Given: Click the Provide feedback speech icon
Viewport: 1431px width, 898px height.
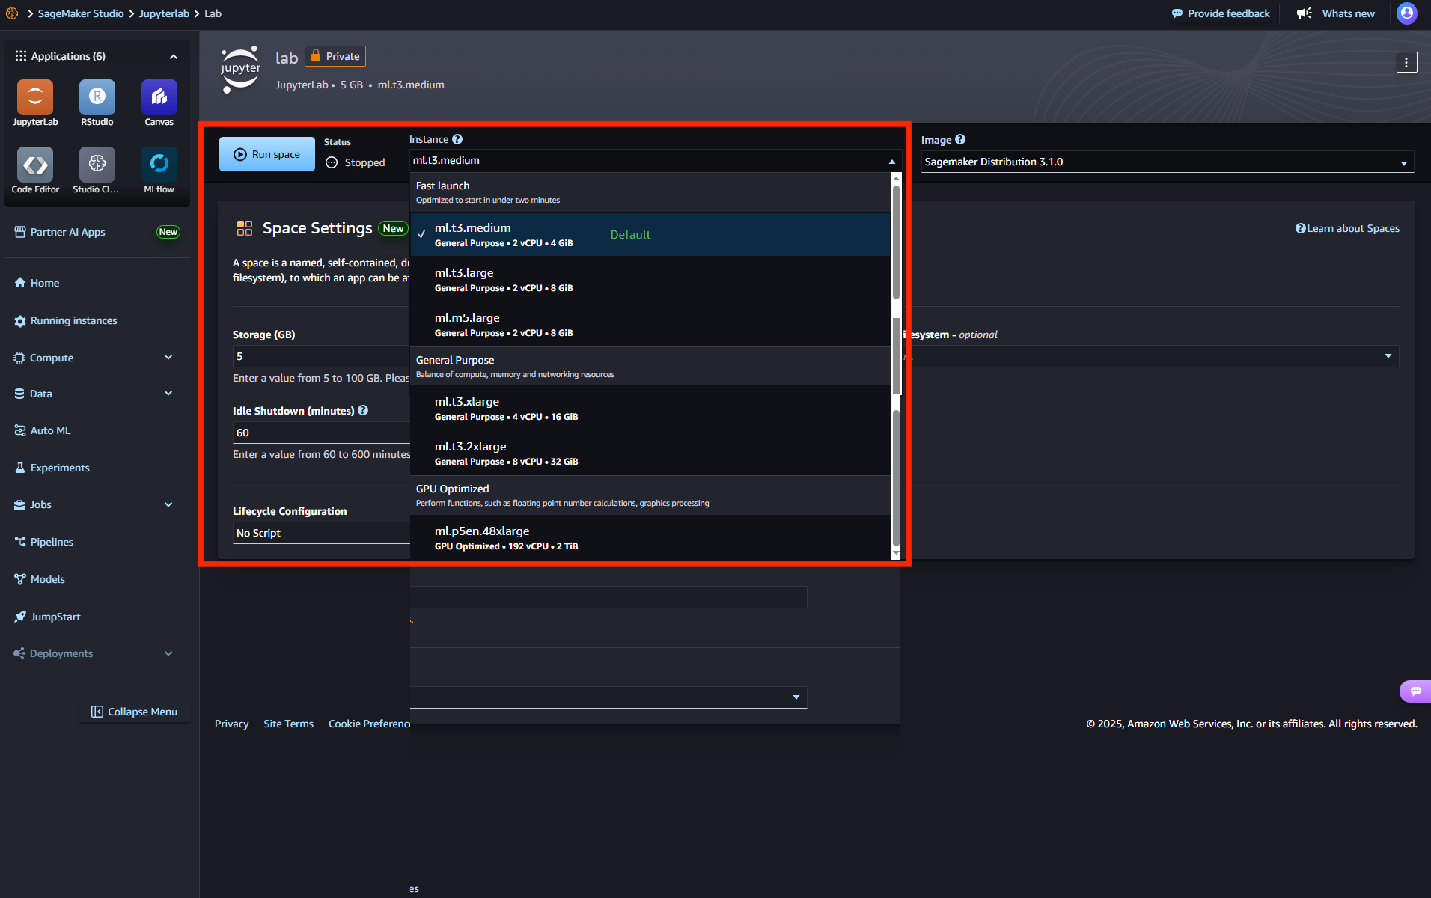Looking at the screenshot, I should [x=1177, y=13].
